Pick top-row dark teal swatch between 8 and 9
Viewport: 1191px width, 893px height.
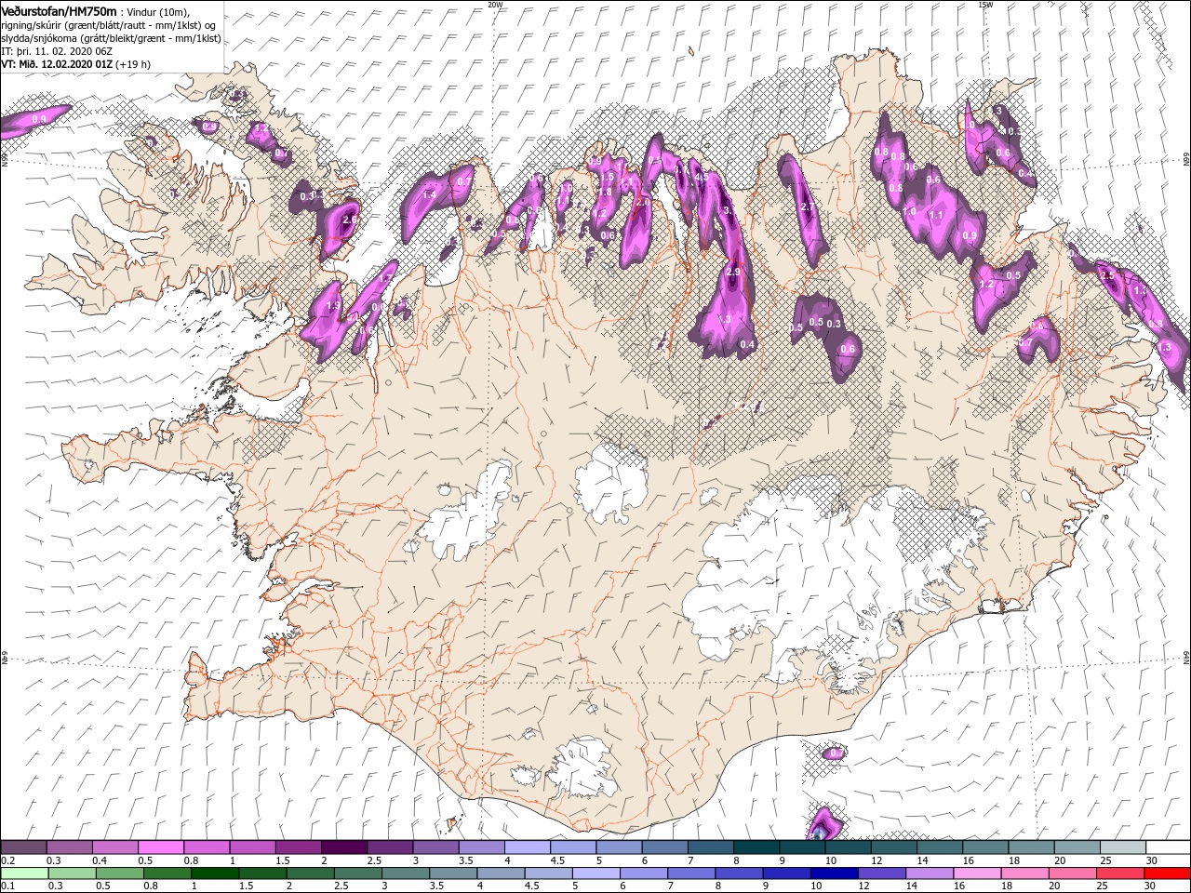click(755, 847)
